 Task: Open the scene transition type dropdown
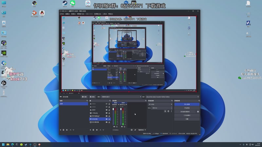point(160,104)
